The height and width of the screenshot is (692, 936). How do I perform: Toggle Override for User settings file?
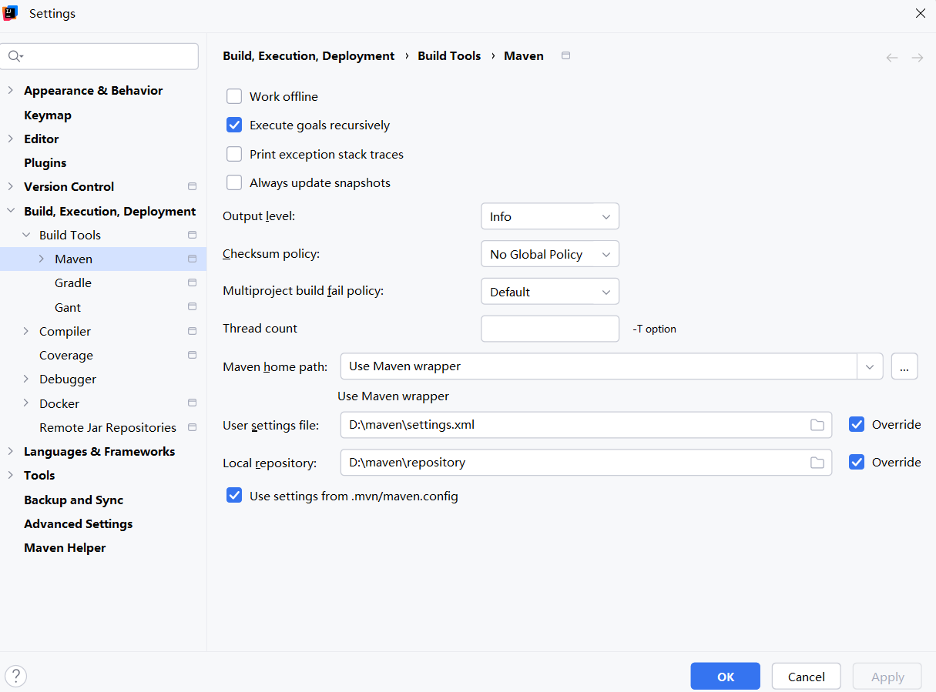[857, 424]
